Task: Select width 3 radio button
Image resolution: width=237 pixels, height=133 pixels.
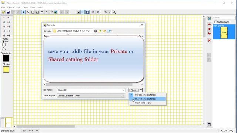Action: (3, 49)
